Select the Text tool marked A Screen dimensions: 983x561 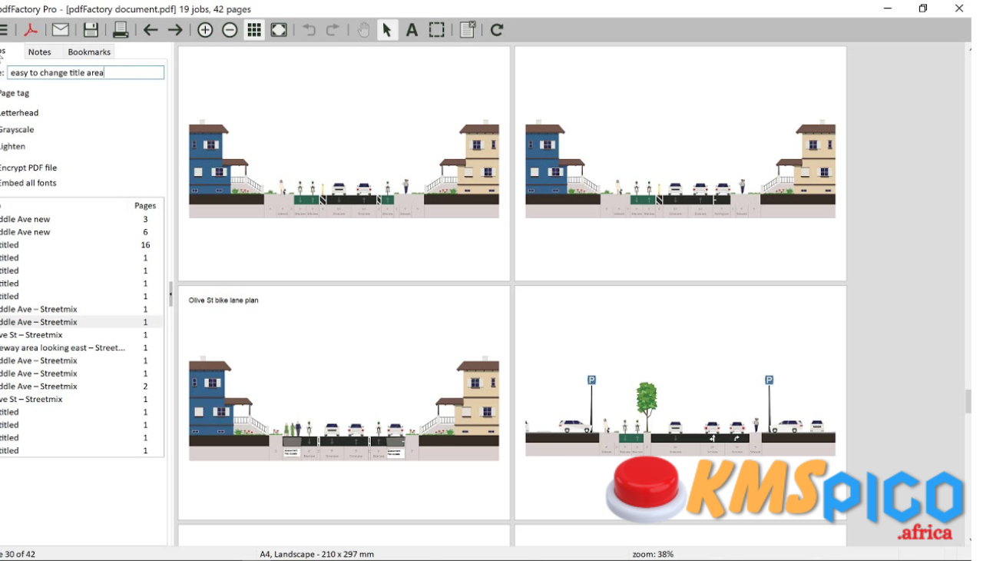[x=412, y=30]
